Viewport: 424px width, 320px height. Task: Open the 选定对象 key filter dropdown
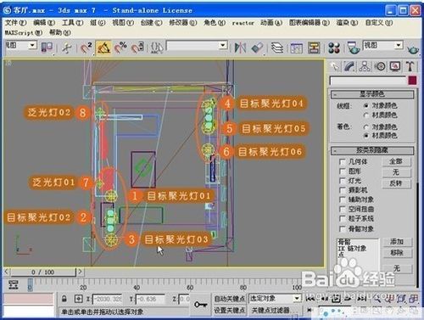[x=297, y=298]
